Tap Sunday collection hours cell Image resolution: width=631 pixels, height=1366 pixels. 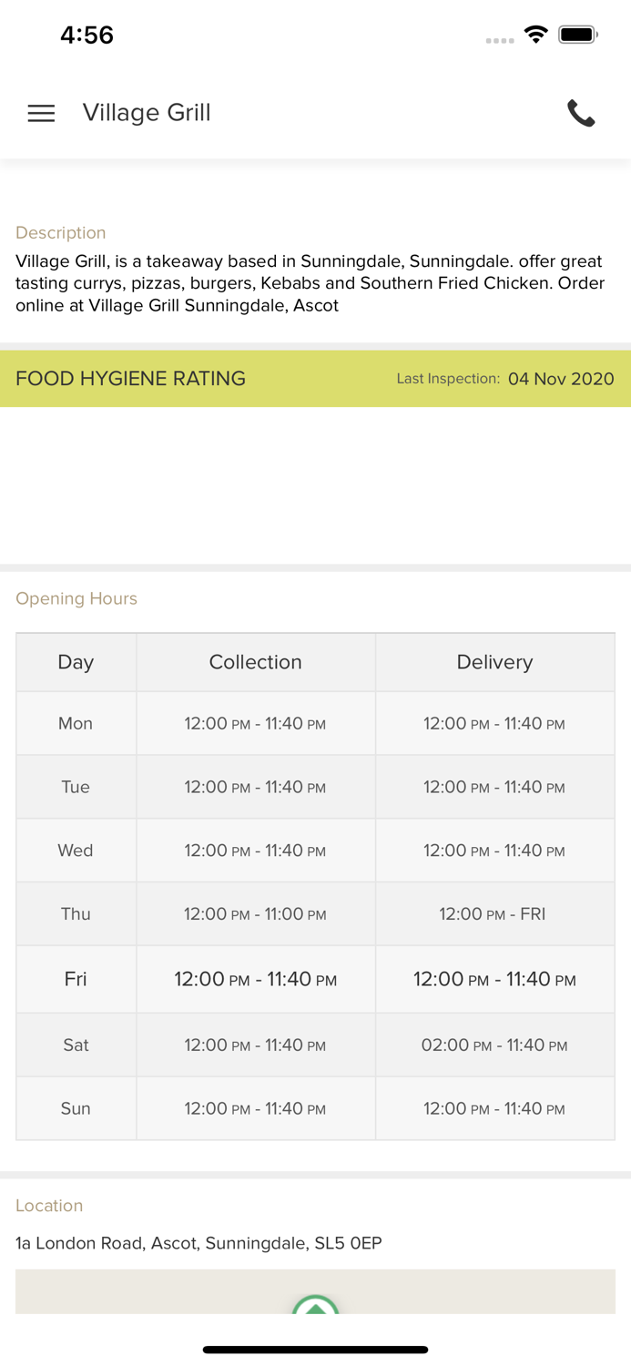point(255,1109)
